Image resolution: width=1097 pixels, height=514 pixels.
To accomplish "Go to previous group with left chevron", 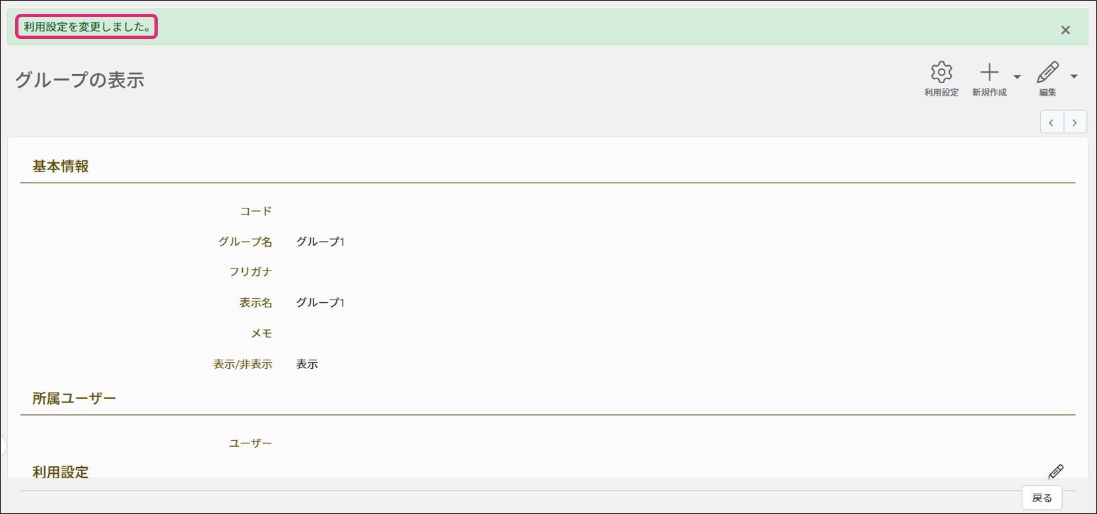I will click(1051, 122).
